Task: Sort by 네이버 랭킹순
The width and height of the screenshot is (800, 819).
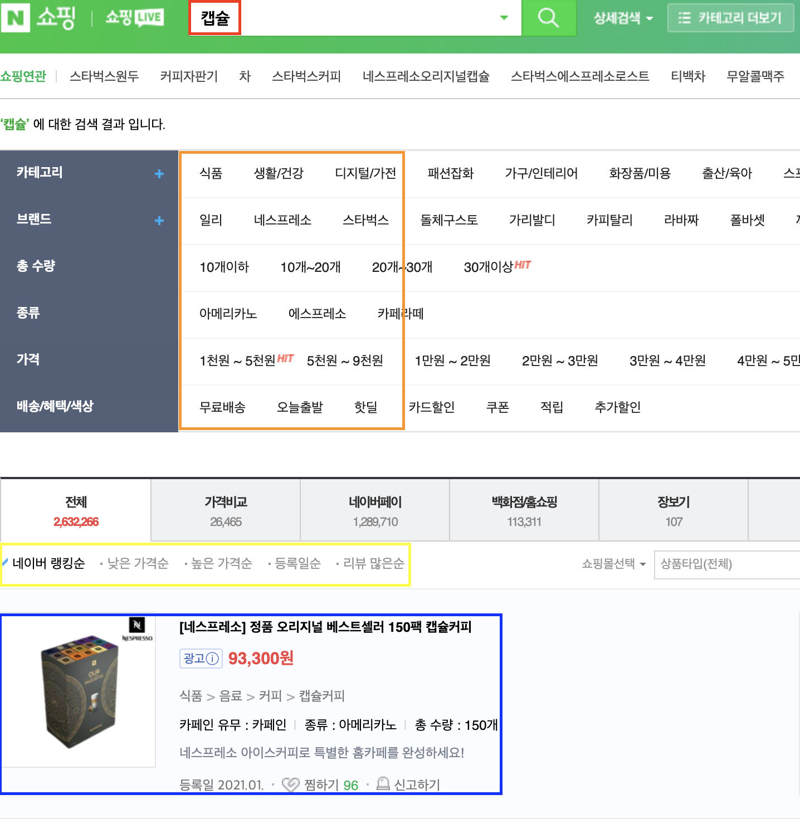Action: pyautogui.click(x=48, y=563)
